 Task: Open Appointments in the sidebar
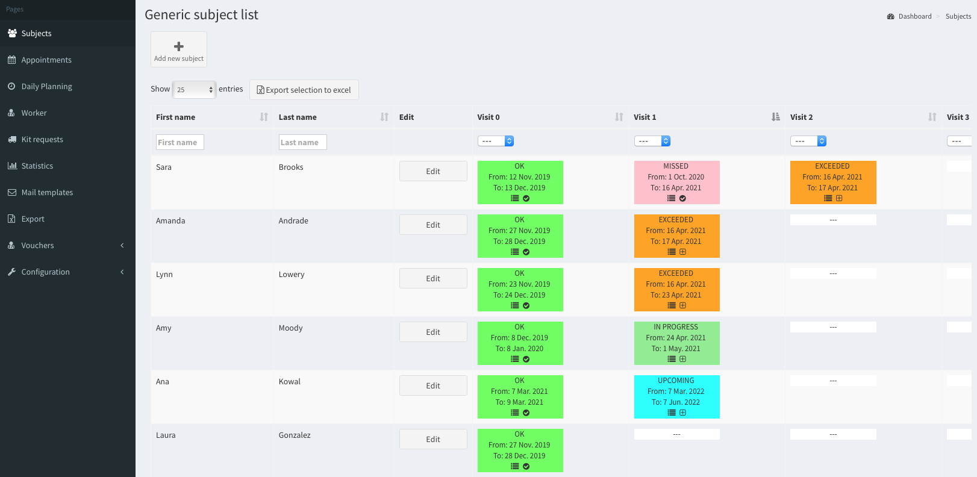46,60
